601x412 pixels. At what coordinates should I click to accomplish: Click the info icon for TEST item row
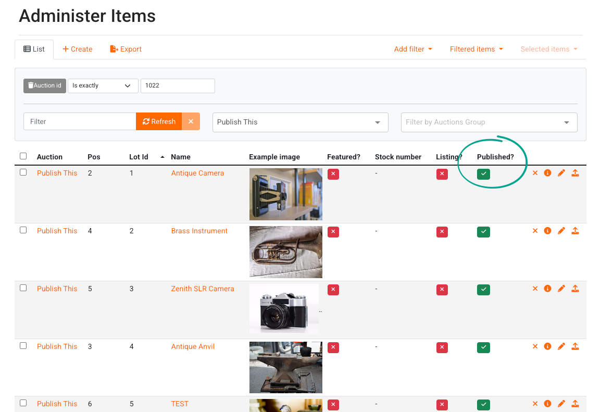coord(547,404)
